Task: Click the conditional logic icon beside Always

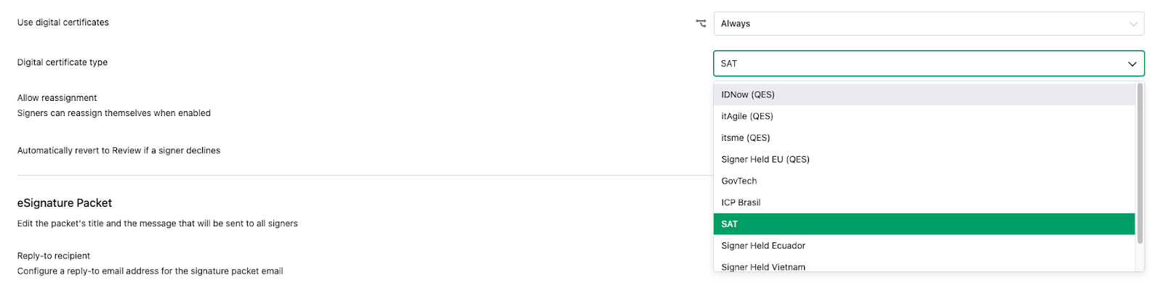Action: click(x=701, y=23)
